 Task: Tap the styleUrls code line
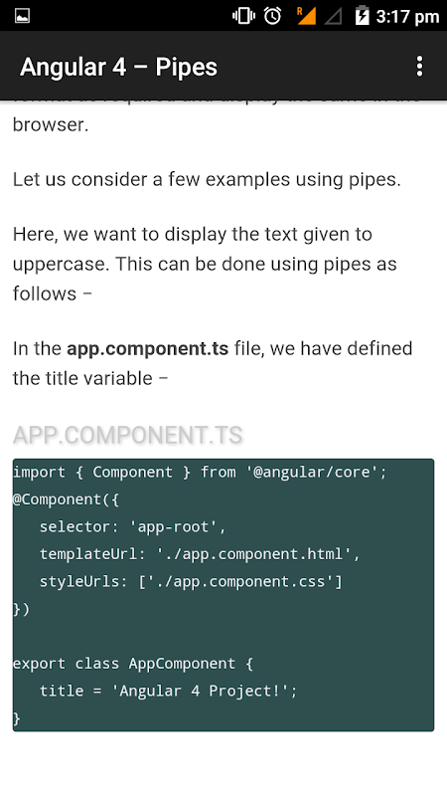pyautogui.click(x=191, y=582)
